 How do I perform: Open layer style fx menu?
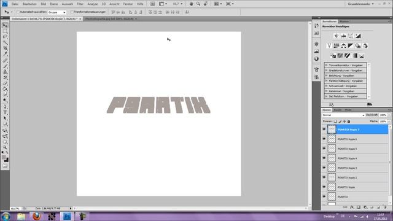(352, 207)
